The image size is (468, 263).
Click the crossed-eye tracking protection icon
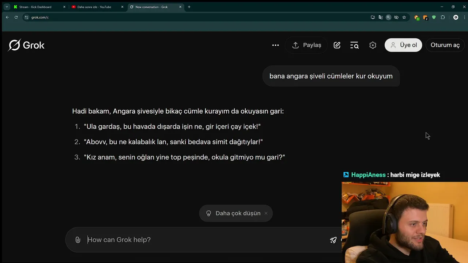pos(396,17)
